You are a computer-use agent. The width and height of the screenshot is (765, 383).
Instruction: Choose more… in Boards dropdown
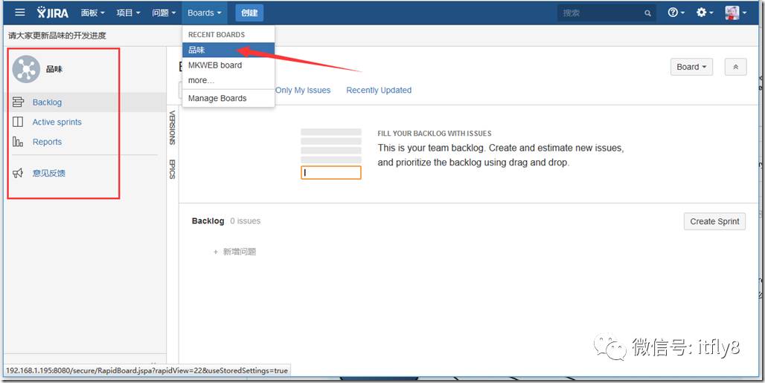pyautogui.click(x=228, y=80)
